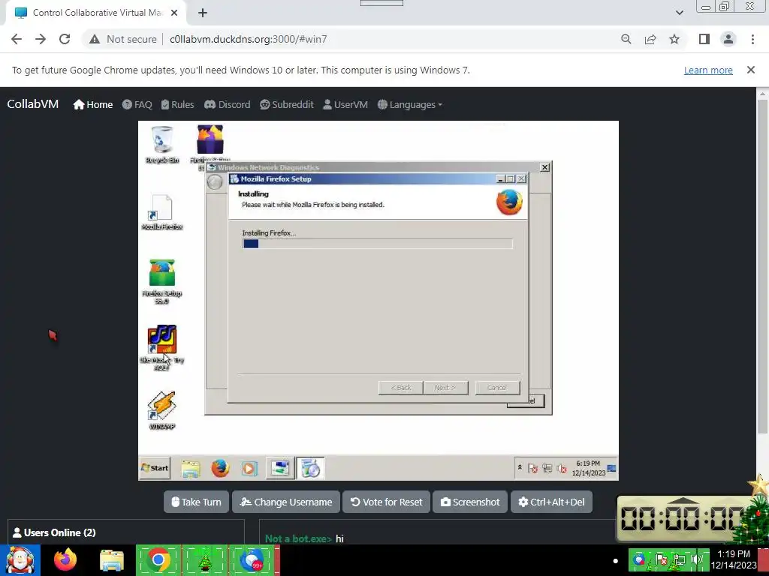Open file explorer in VM taskbar
This screenshot has height=576, width=769.
[x=191, y=468]
